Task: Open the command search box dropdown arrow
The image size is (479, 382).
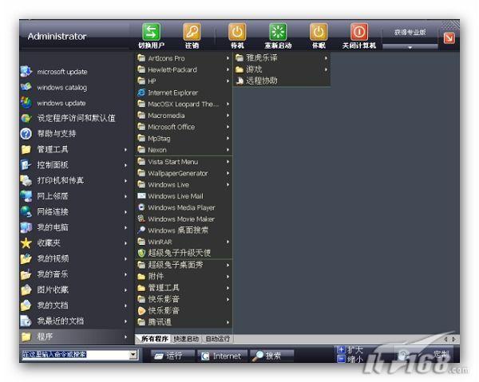Action: [133, 355]
